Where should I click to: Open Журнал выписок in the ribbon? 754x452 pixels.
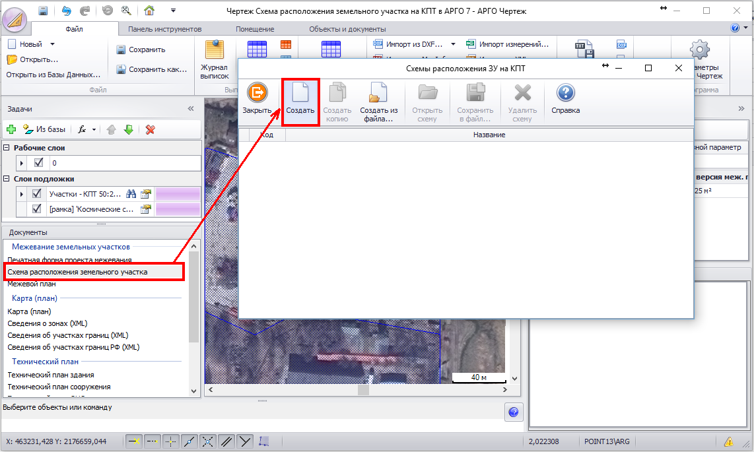214,59
